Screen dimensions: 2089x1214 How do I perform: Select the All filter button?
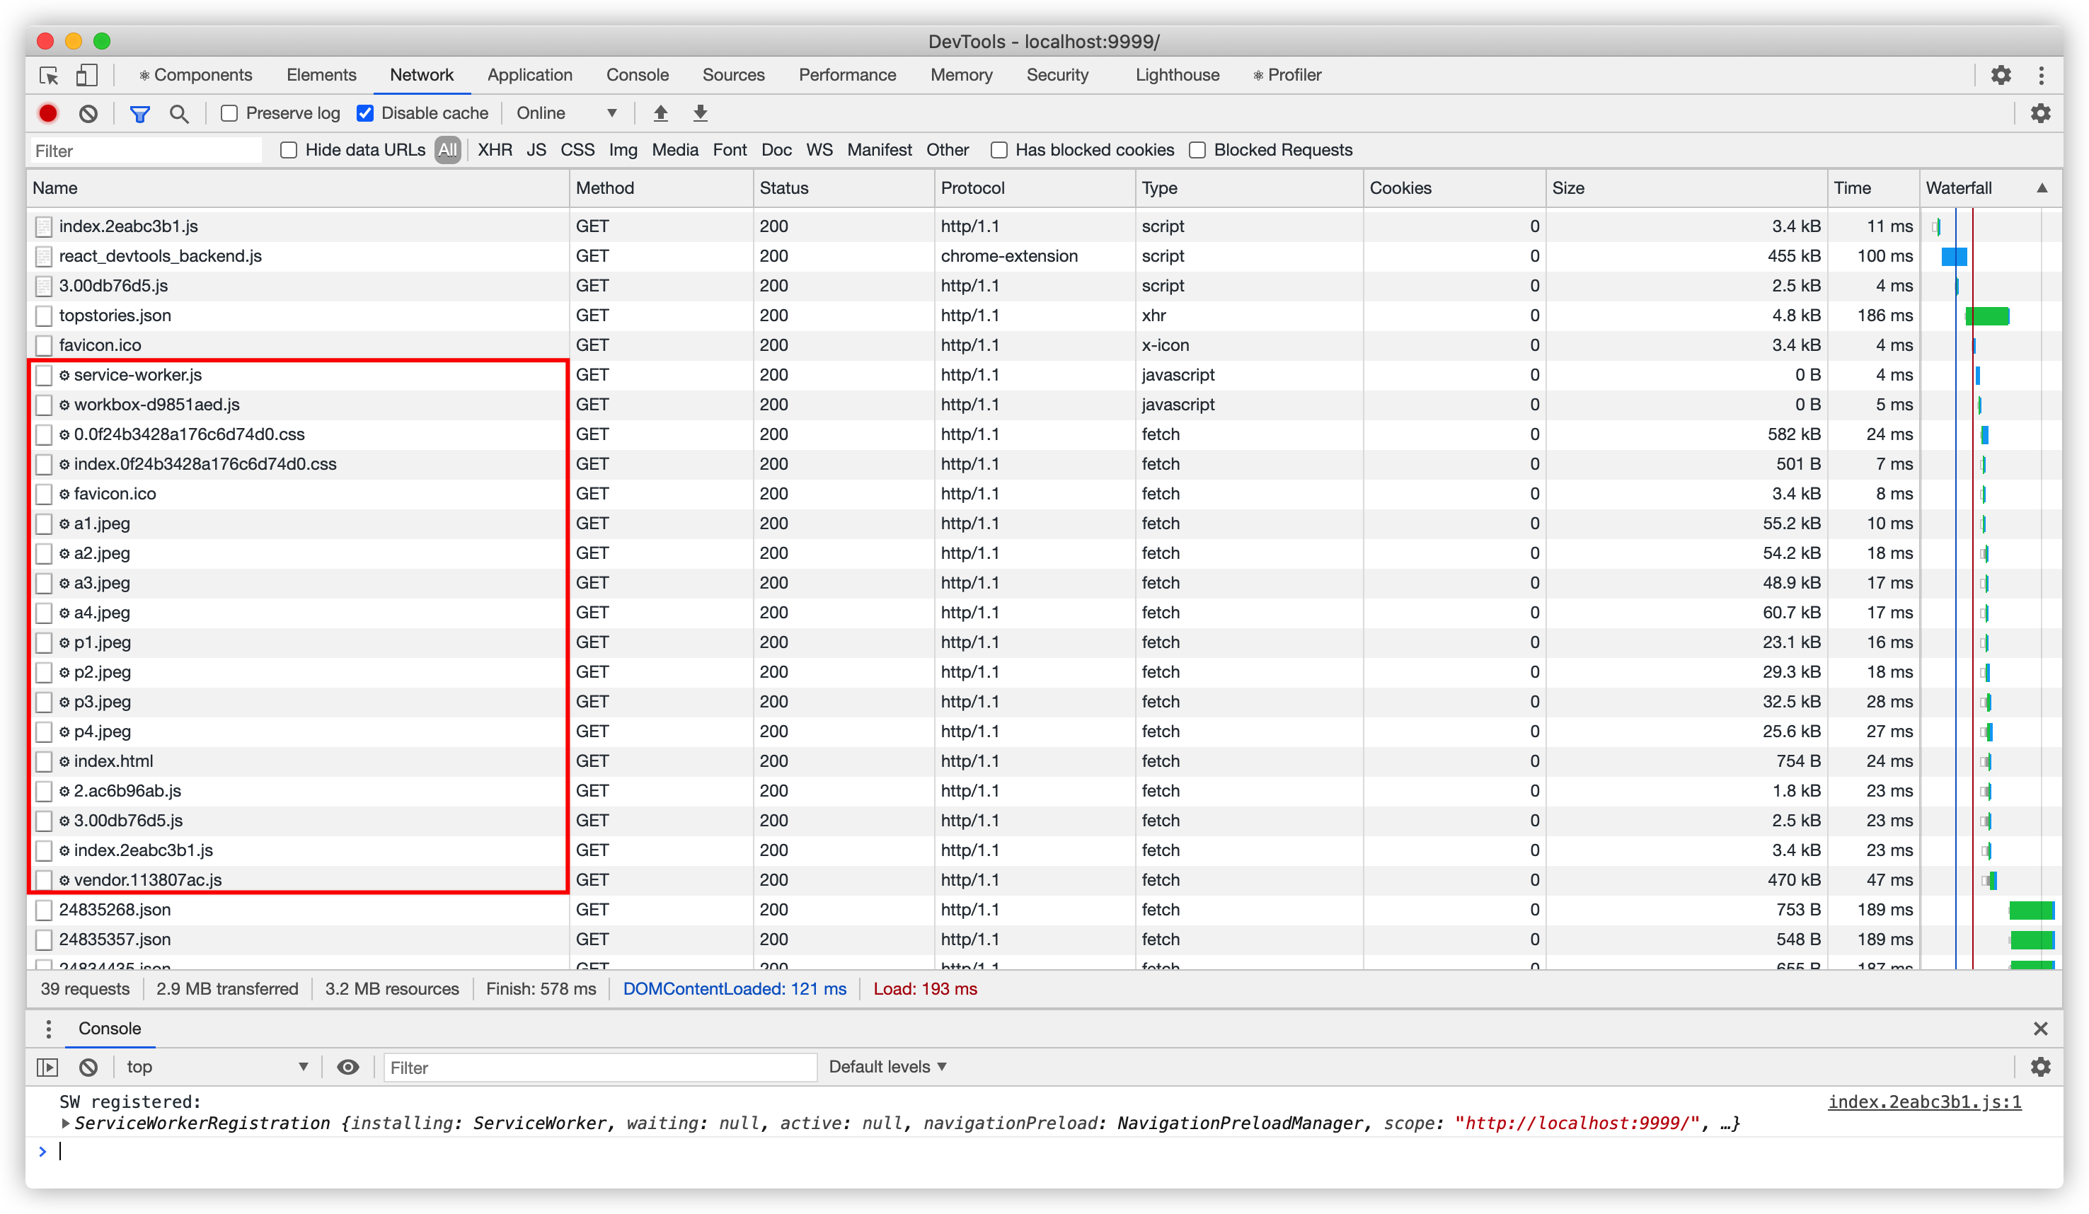coord(448,150)
